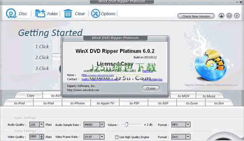Switch to the to iPod tab
The height and width of the screenshot is (141, 244).
pos(19,103)
